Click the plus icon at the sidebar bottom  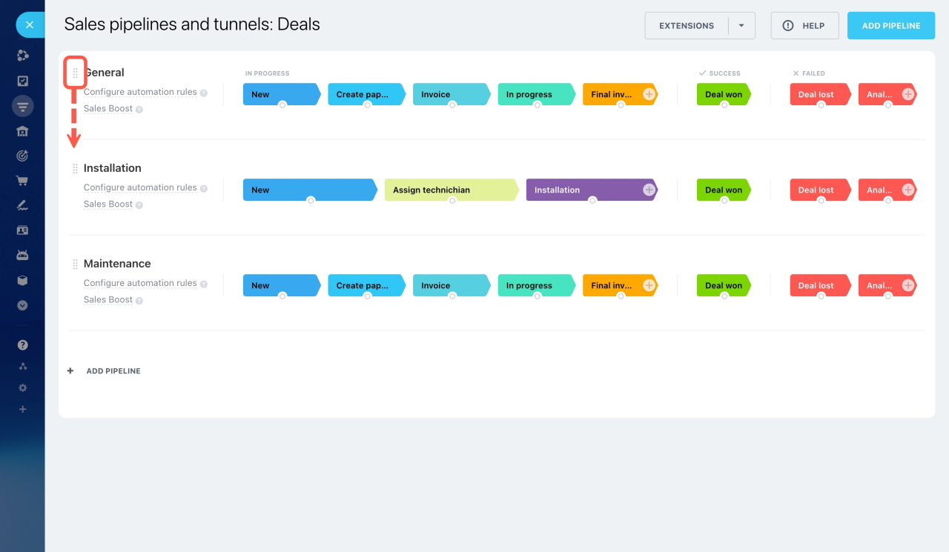pyautogui.click(x=22, y=409)
